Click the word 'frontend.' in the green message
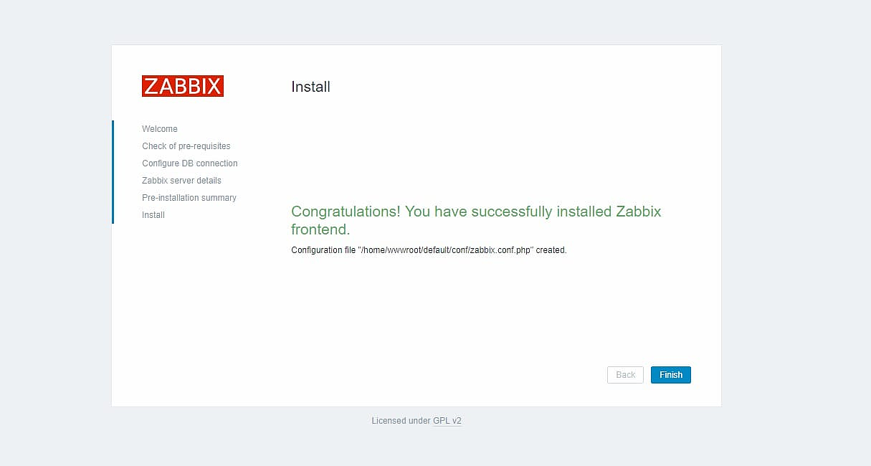The image size is (871, 466). (x=320, y=230)
